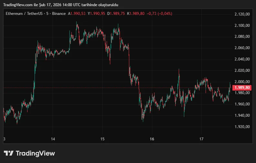This screenshot has width=256, height=163.
Task: Click the close value K1.989,80
Action: (x=136, y=14)
